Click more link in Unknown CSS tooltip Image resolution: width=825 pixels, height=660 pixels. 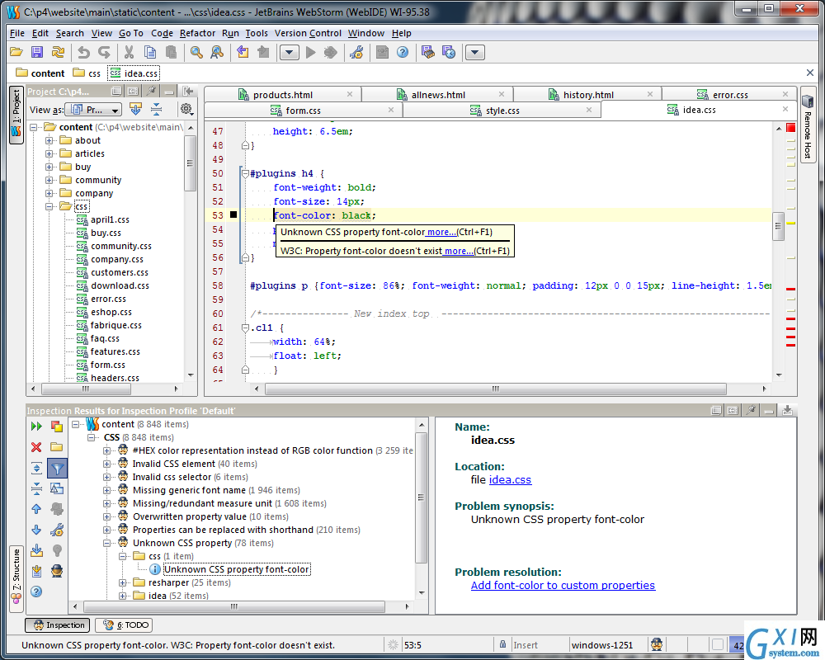pyautogui.click(x=441, y=232)
